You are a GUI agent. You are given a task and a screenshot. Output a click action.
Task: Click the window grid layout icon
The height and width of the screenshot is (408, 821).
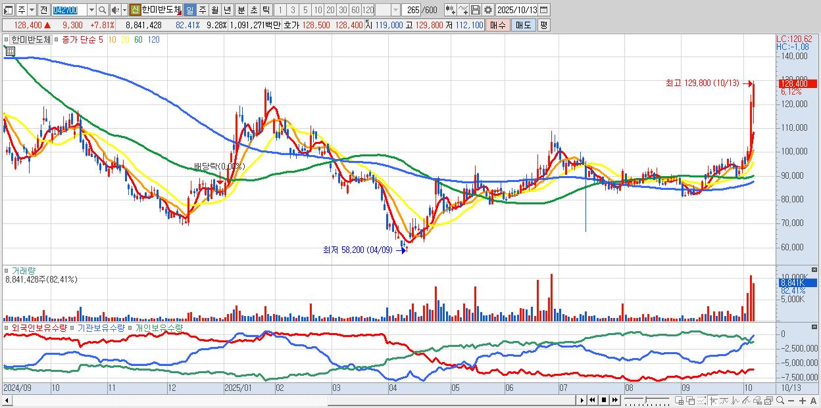tap(680, 401)
